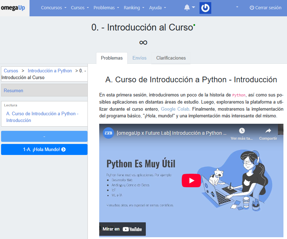Go to next problem 1-A. ¡Hola Mundo!
This screenshot has width=287, height=239.
(x=44, y=149)
